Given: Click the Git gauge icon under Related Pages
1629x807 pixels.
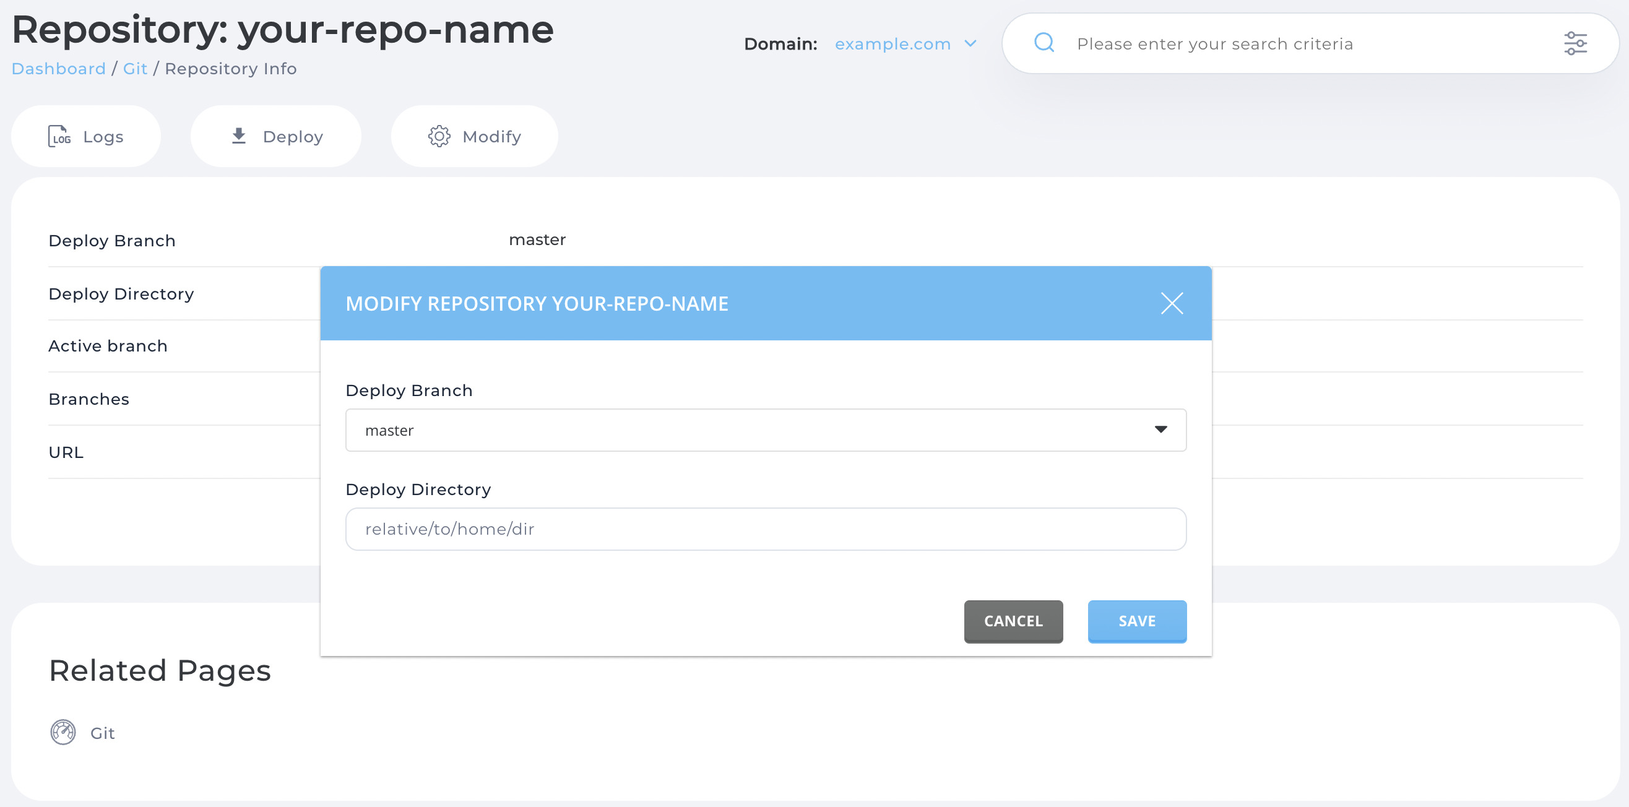Looking at the screenshot, I should 63,732.
